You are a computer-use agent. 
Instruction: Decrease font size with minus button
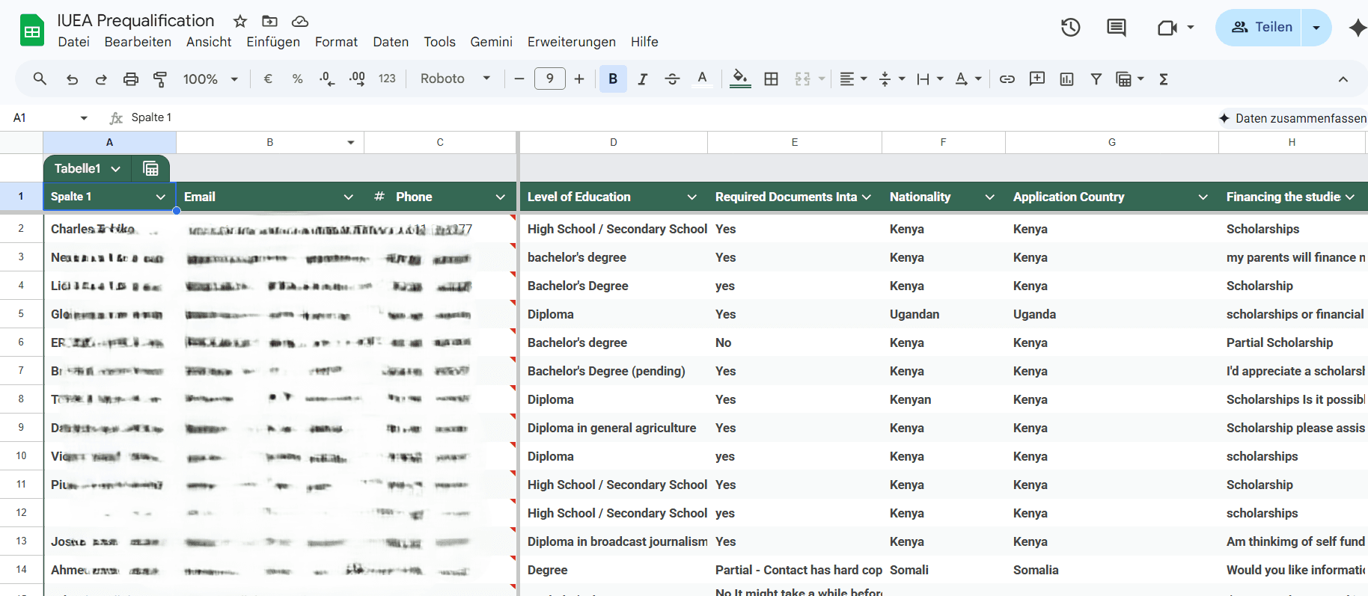pyautogui.click(x=519, y=79)
